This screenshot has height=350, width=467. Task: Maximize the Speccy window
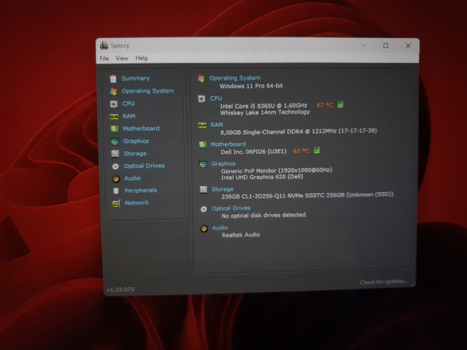click(386, 46)
